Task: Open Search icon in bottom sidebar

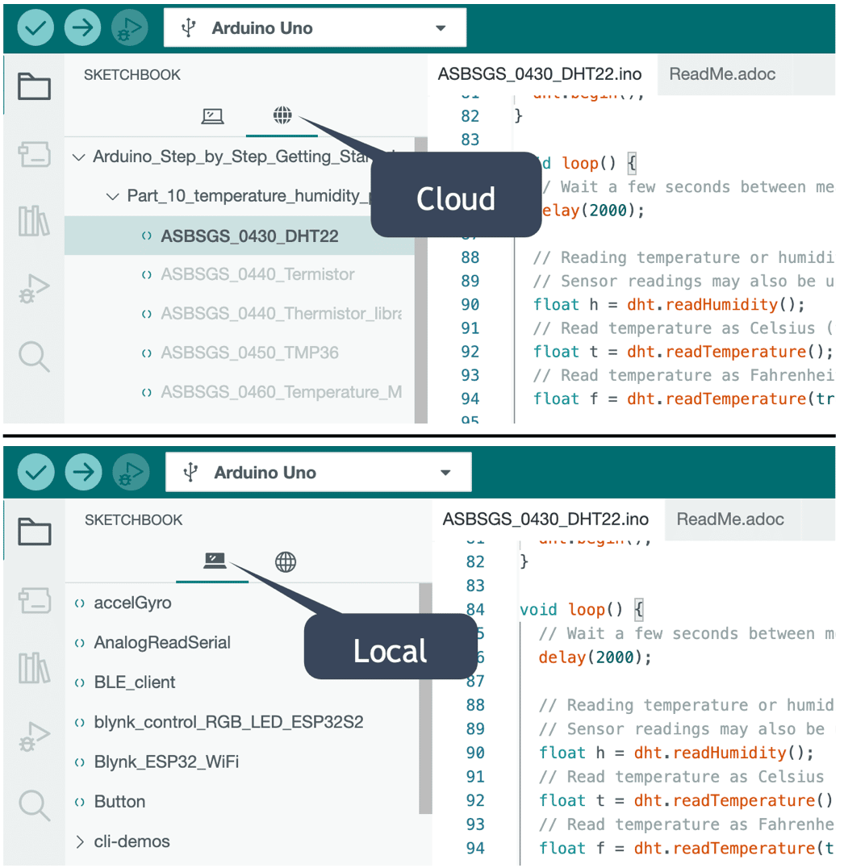Action: (x=35, y=804)
